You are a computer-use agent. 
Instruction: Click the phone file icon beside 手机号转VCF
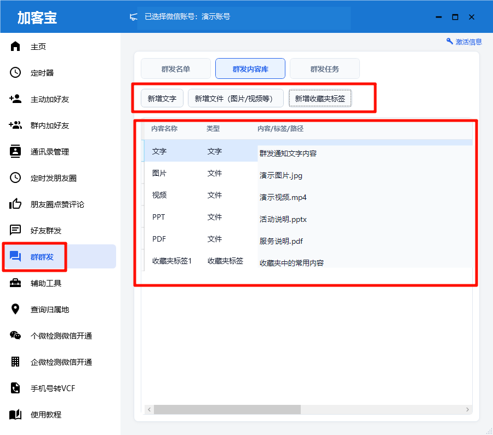click(15, 388)
